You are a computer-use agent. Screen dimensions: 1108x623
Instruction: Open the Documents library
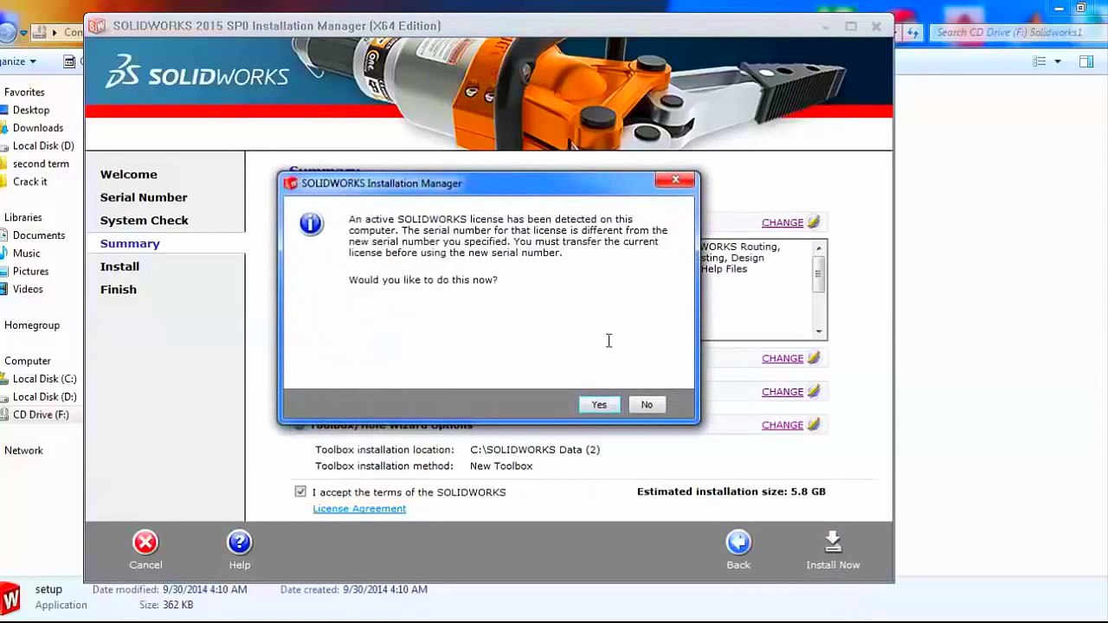click(38, 235)
